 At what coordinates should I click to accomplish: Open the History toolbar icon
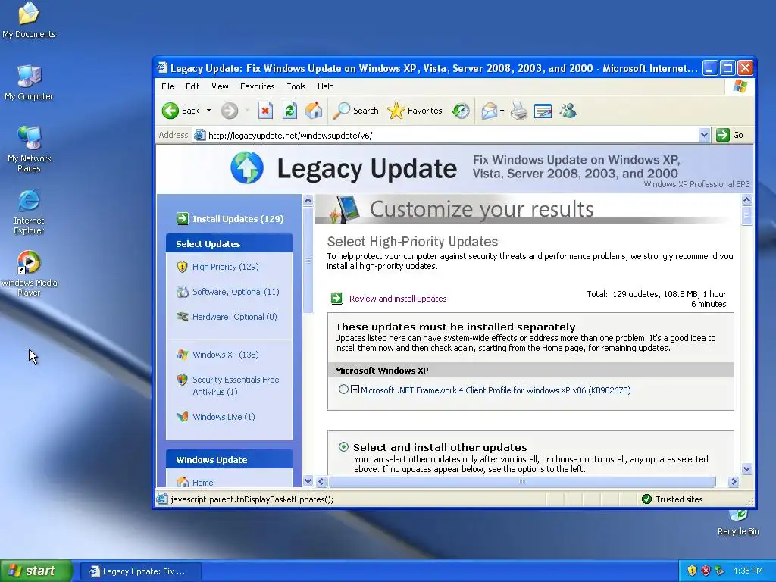coord(461,111)
